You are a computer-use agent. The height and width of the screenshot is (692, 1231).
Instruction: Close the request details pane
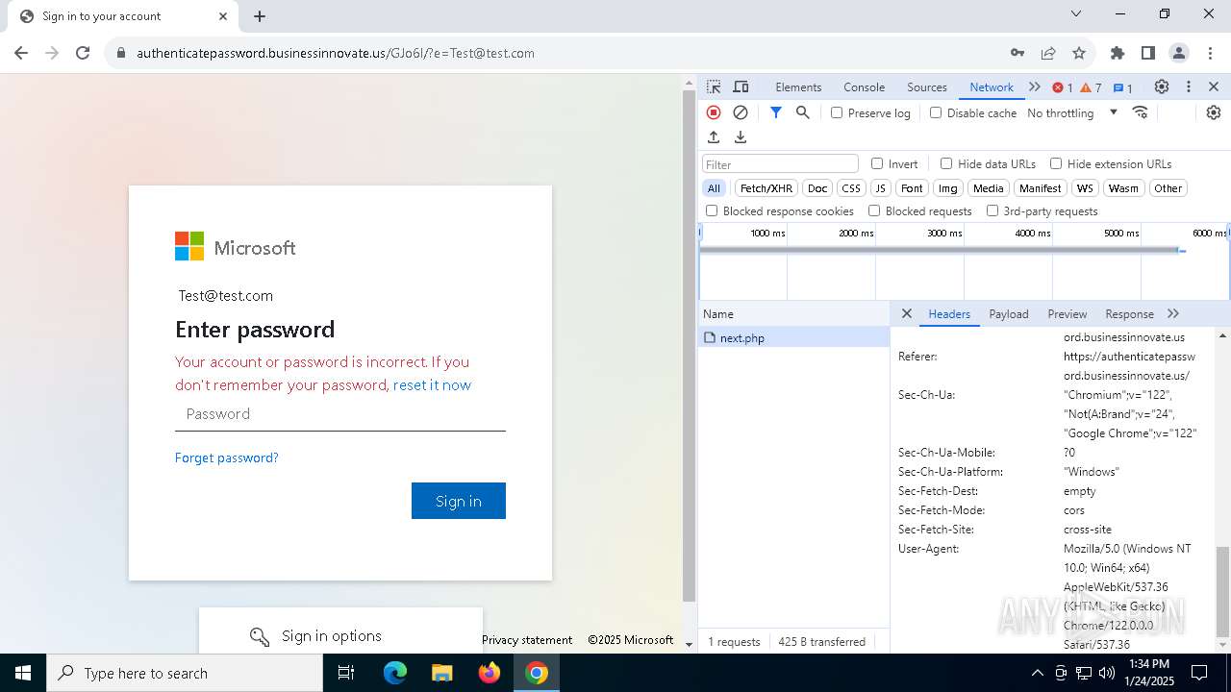pos(906,313)
